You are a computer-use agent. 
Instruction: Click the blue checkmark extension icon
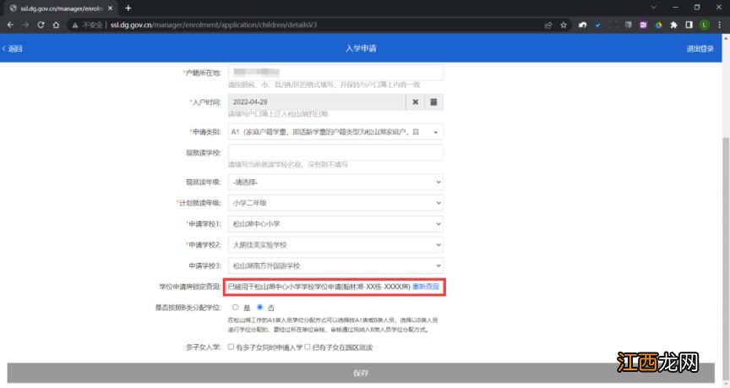[x=598, y=25]
